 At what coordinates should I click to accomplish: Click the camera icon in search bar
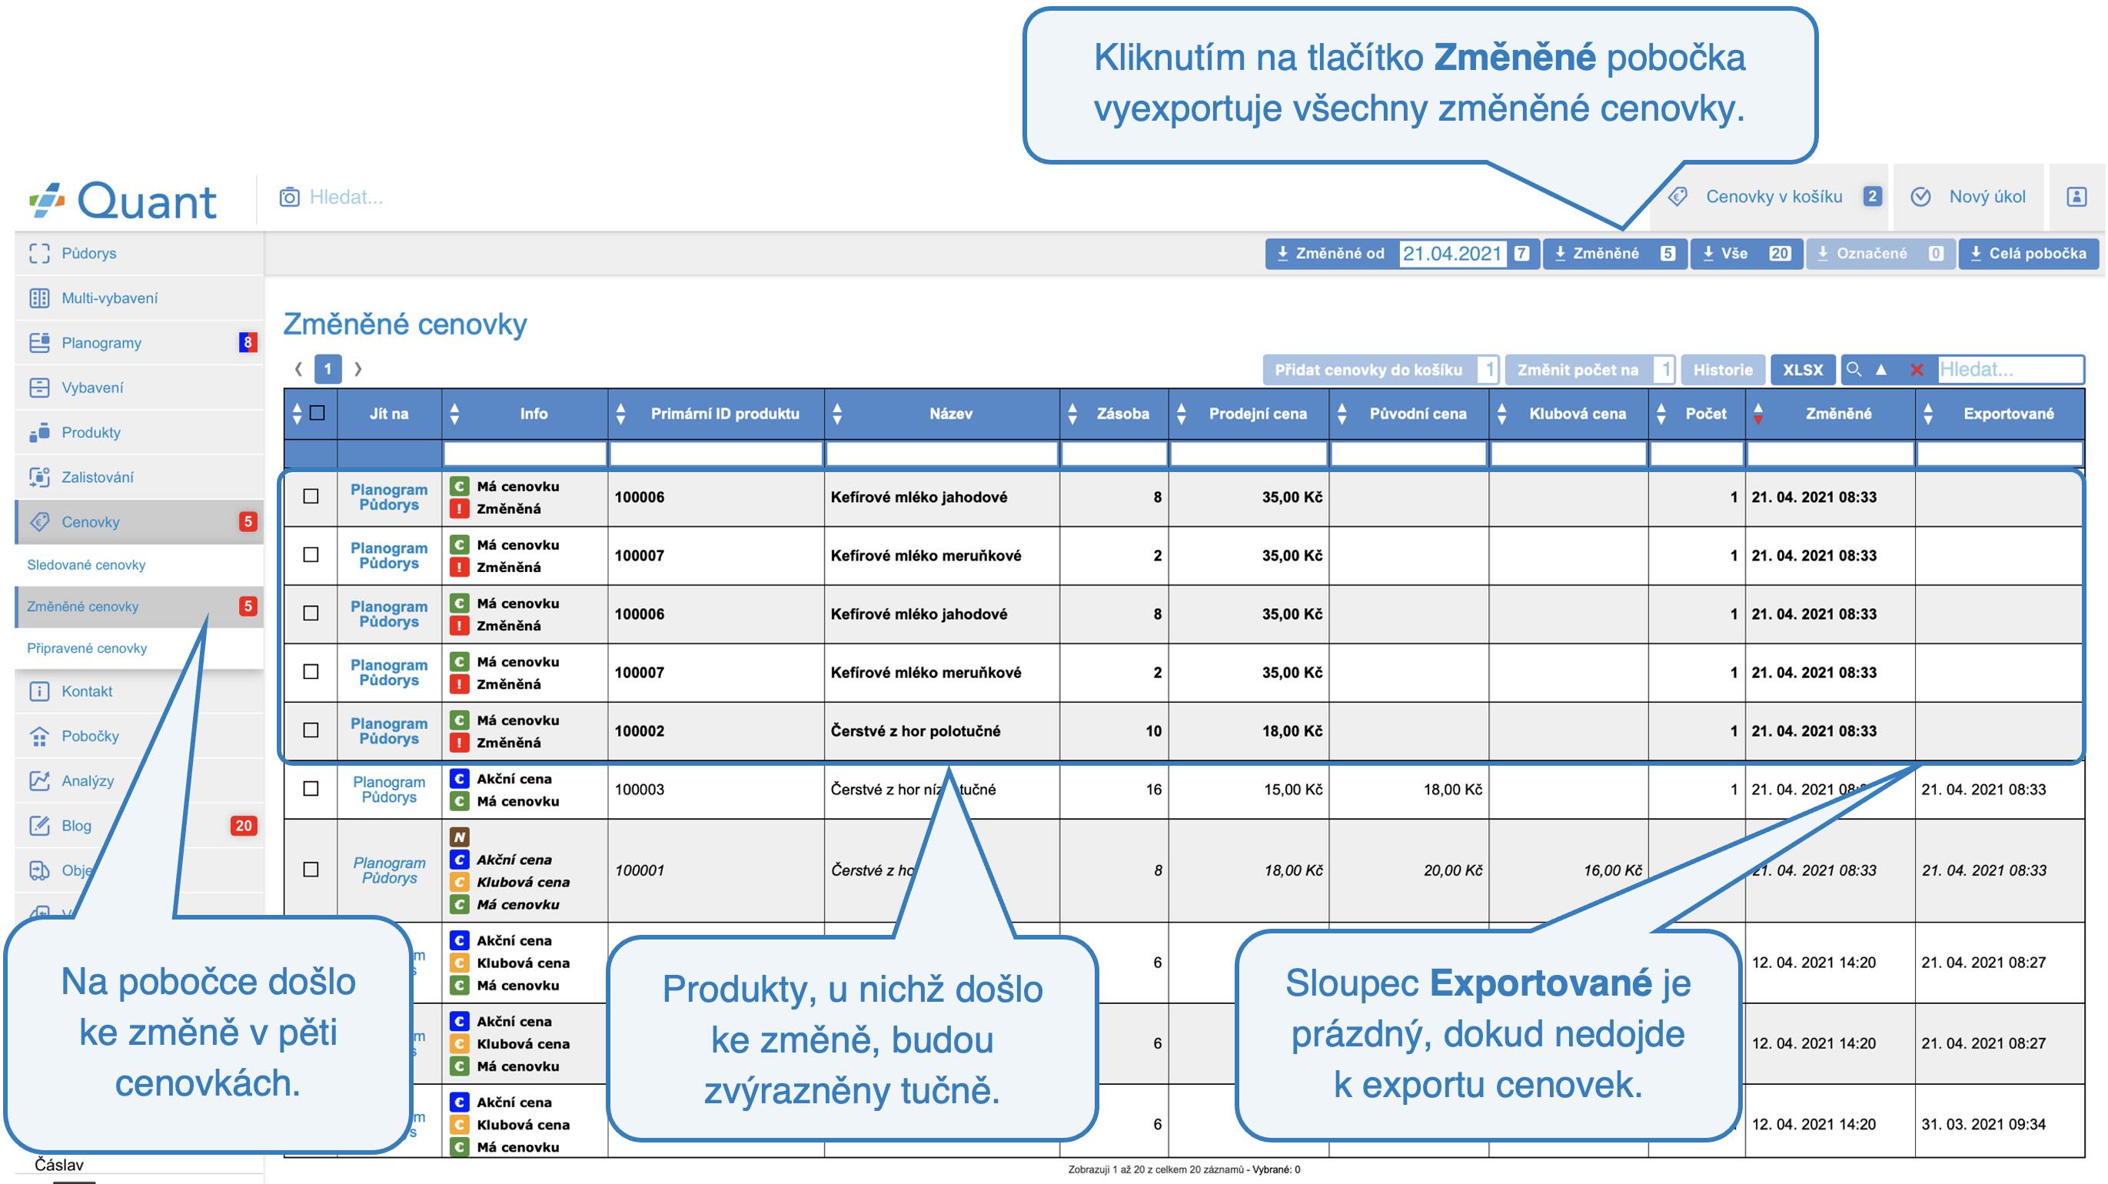[290, 197]
